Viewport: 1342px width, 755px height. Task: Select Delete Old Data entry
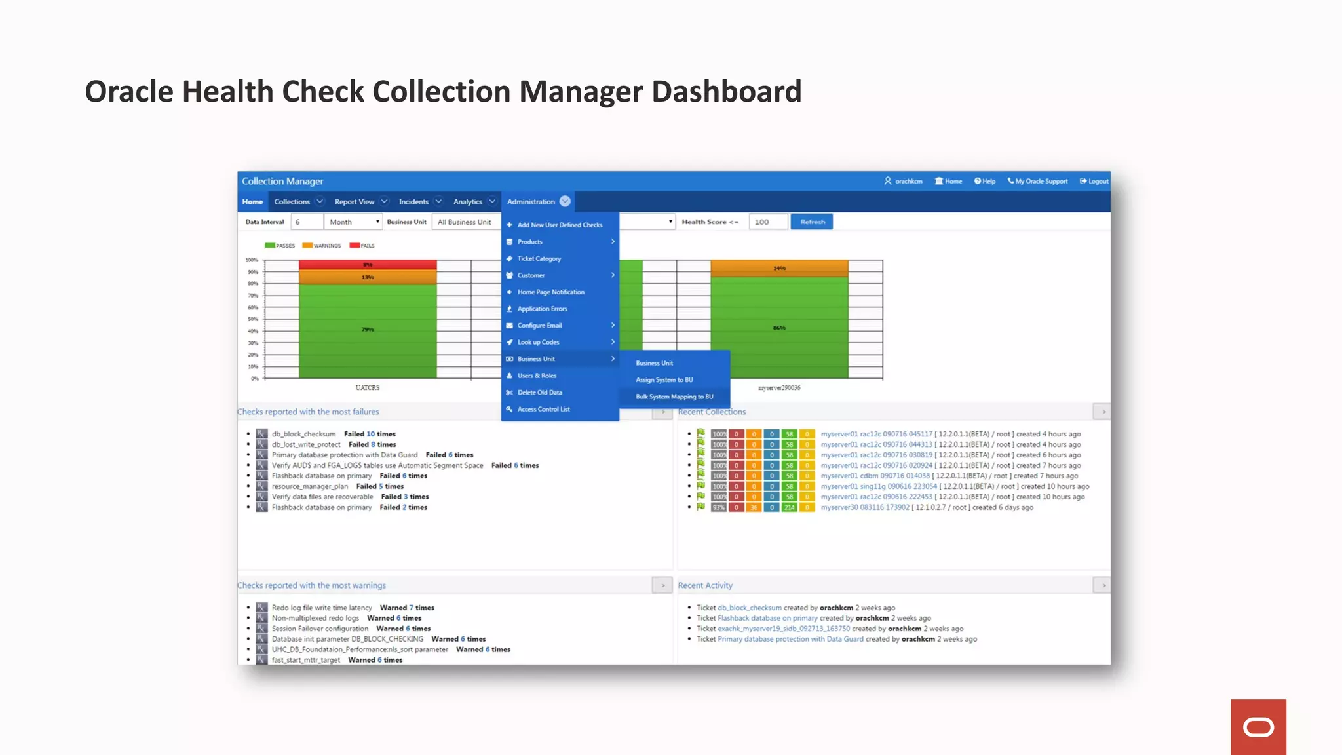(560, 392)
